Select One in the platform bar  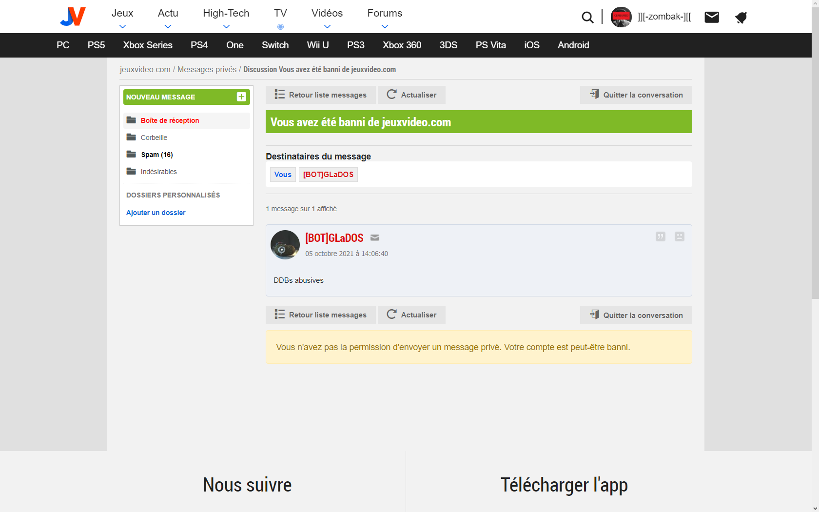click(x=235, y=45)
